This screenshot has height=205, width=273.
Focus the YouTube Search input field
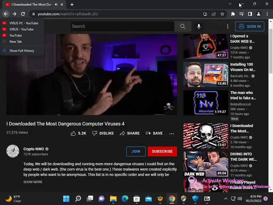(x=122, y=26)
